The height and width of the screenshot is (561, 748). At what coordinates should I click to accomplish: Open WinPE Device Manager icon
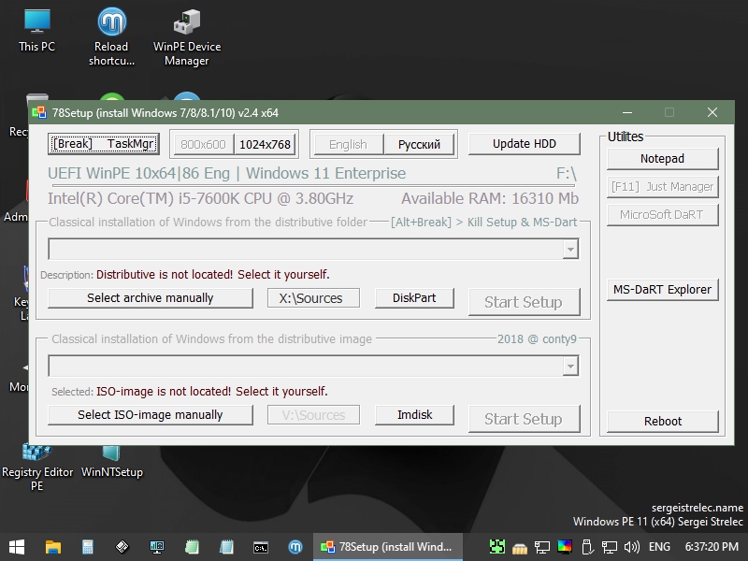pyautogui.click(x=187, y=36)
